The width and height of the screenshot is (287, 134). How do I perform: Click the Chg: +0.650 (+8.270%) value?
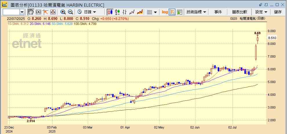coord(110,19)
